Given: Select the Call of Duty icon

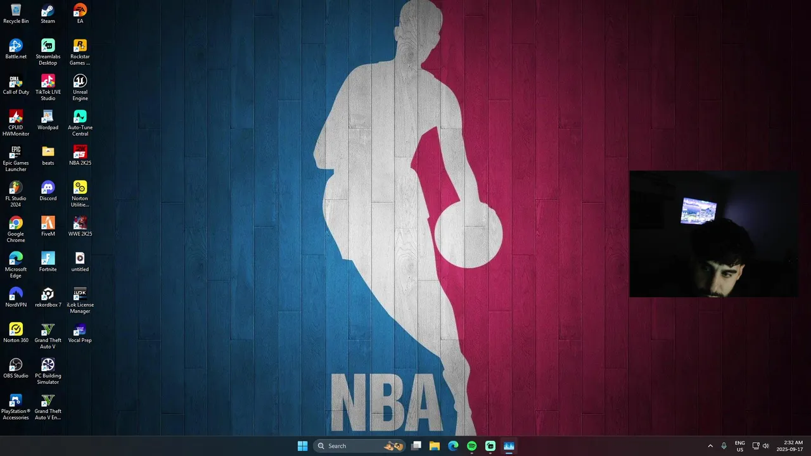Looking at the screenshot, I should coord(16,85).
